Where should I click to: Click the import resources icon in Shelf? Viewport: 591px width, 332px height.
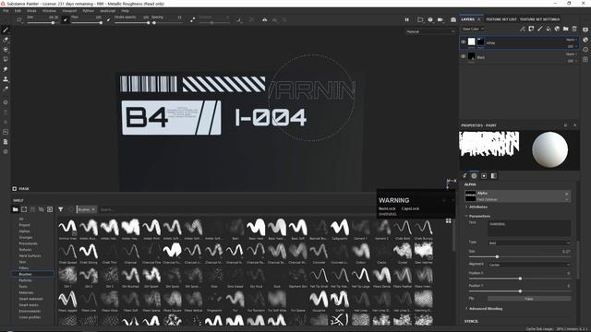click(50, 209)
